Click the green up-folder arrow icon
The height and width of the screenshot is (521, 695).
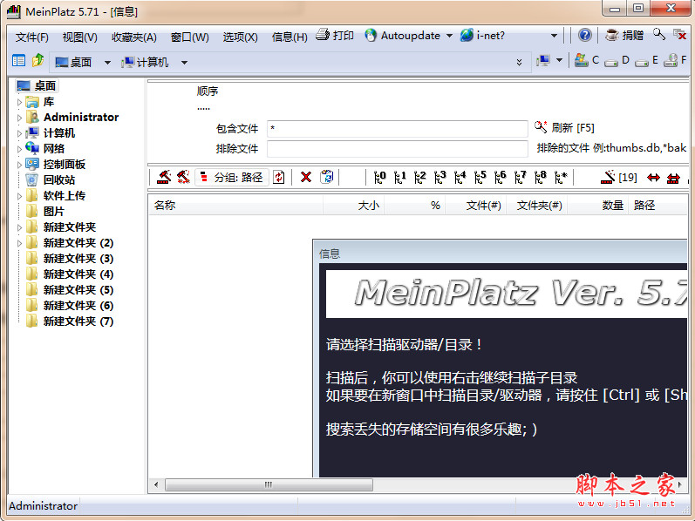pos(37,60)
